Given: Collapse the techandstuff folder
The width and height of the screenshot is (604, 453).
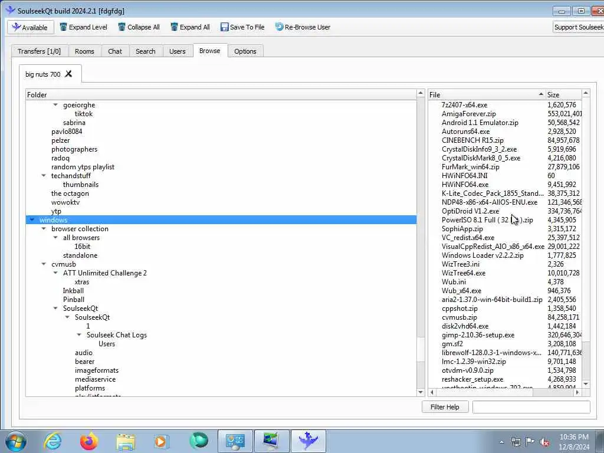Looking at the screenshot, I should coord(44,176).
